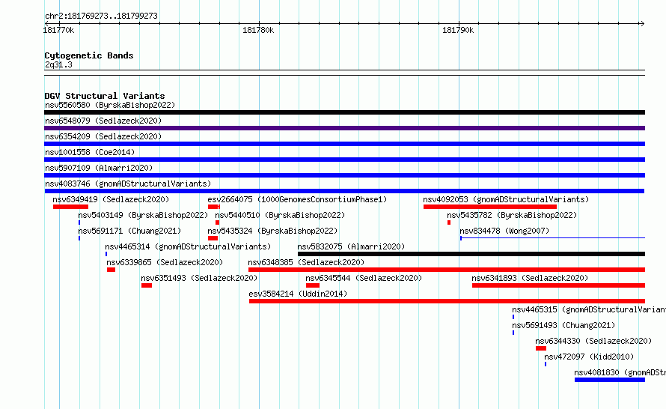Click the blue bar for nsv1001558

pyautogui.click(x=344, y=160)
